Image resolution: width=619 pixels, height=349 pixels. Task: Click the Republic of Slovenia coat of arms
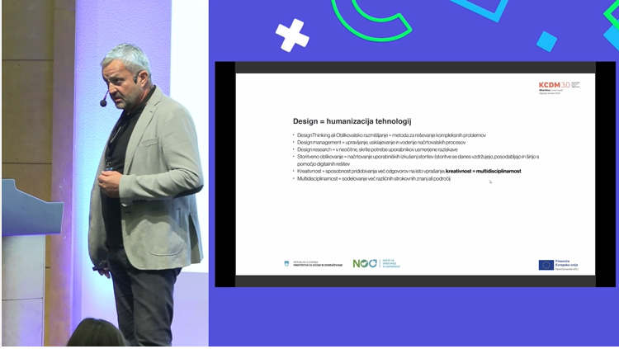[x=286, y=264]
